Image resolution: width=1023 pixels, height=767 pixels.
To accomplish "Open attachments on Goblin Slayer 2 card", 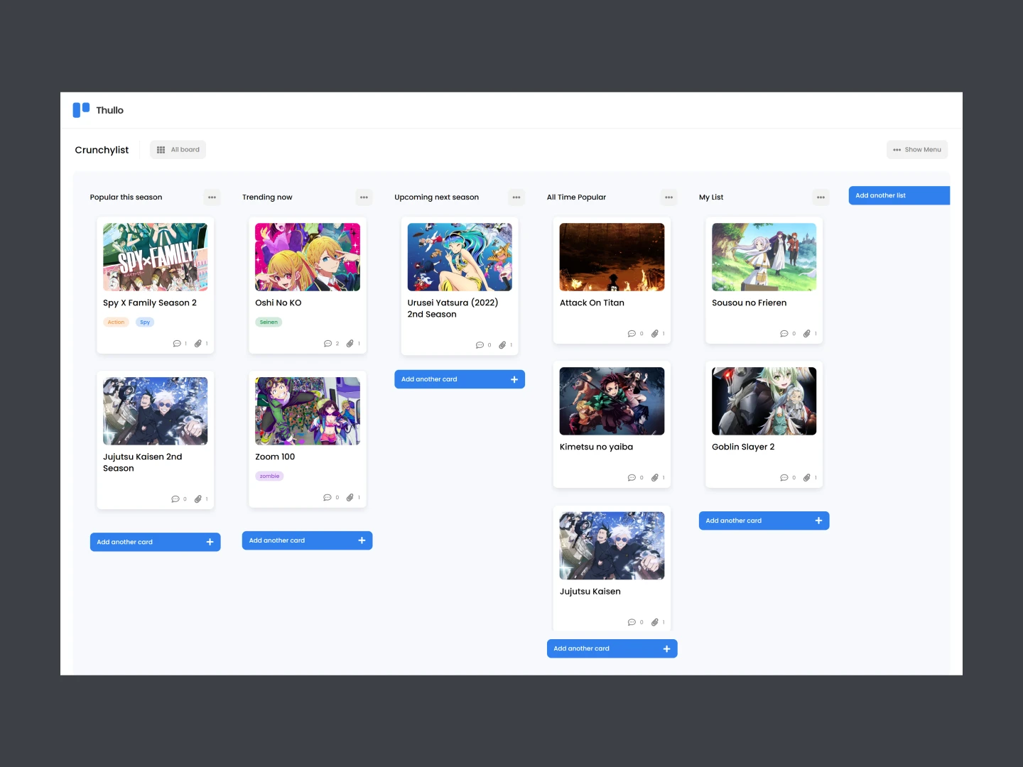I will tap(806, 478).
